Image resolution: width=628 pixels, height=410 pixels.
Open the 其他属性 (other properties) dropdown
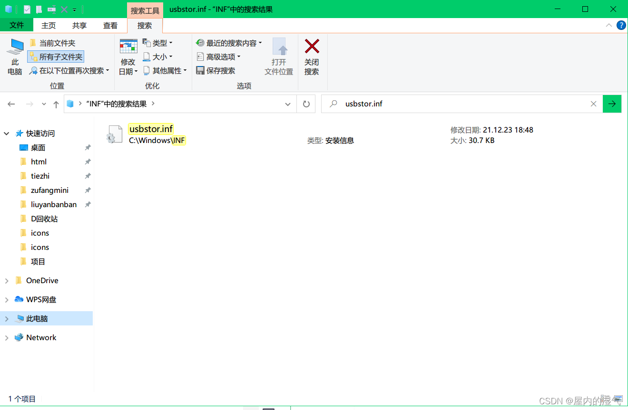[x=165, y=70]
